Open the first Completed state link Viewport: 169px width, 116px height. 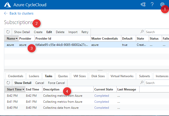click(x=102, y=95)
